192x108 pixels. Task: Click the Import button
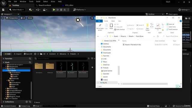17,54
